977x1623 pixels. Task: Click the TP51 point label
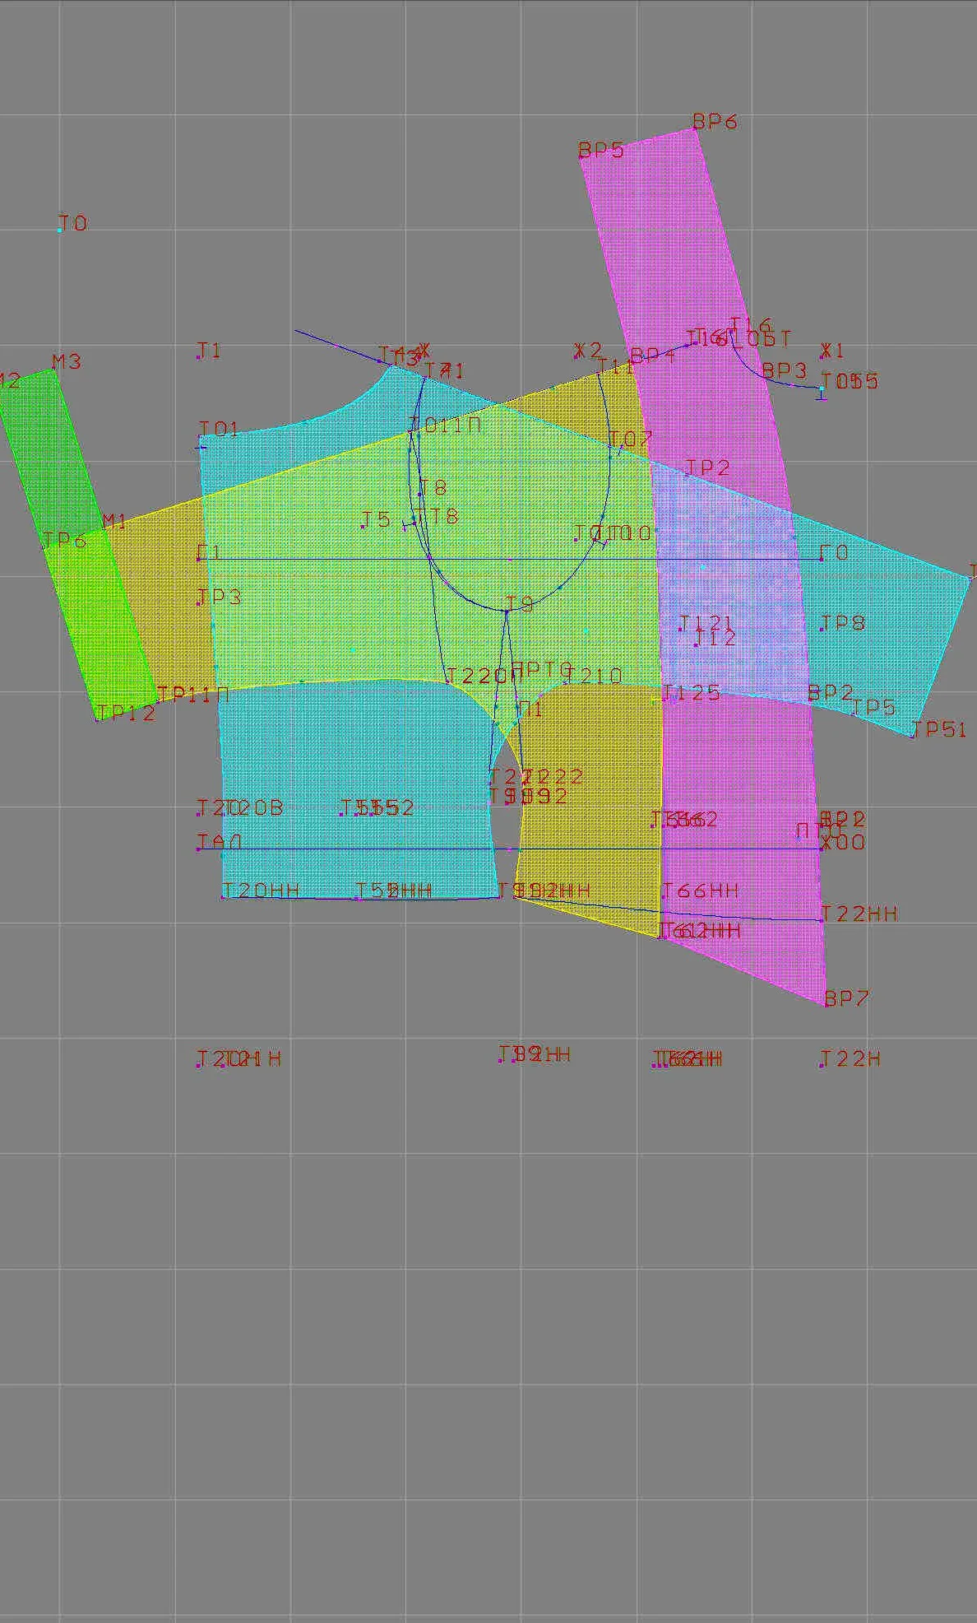click(939, 729)
